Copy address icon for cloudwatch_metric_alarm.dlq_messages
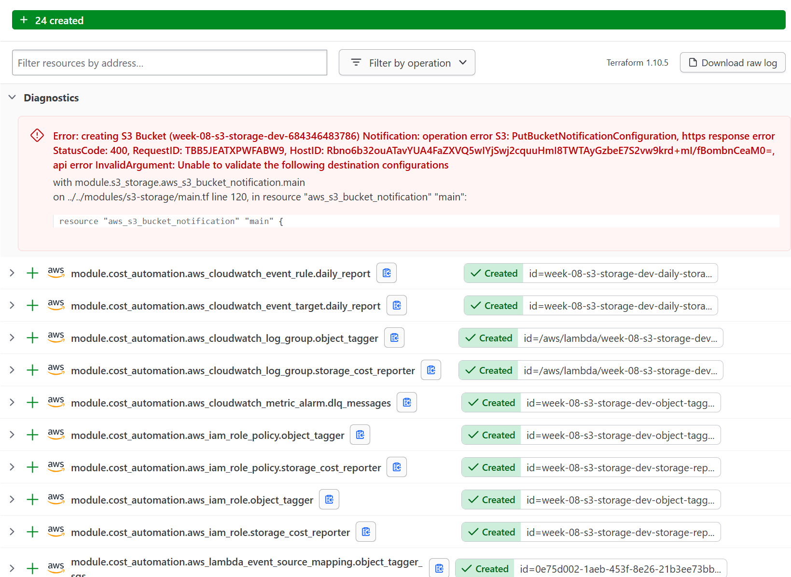The width and height of the screenshot is (791, 577). [x=407, y=402]
